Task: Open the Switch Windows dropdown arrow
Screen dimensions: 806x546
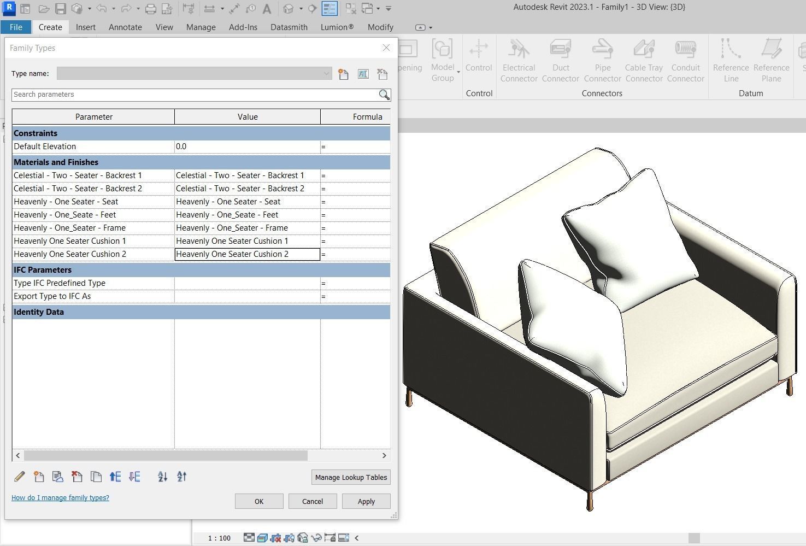Action: (378, 9)
